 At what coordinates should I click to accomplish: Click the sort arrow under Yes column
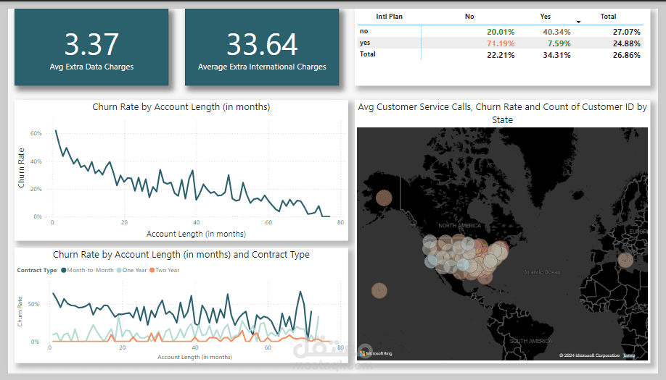tap(578, 22)
